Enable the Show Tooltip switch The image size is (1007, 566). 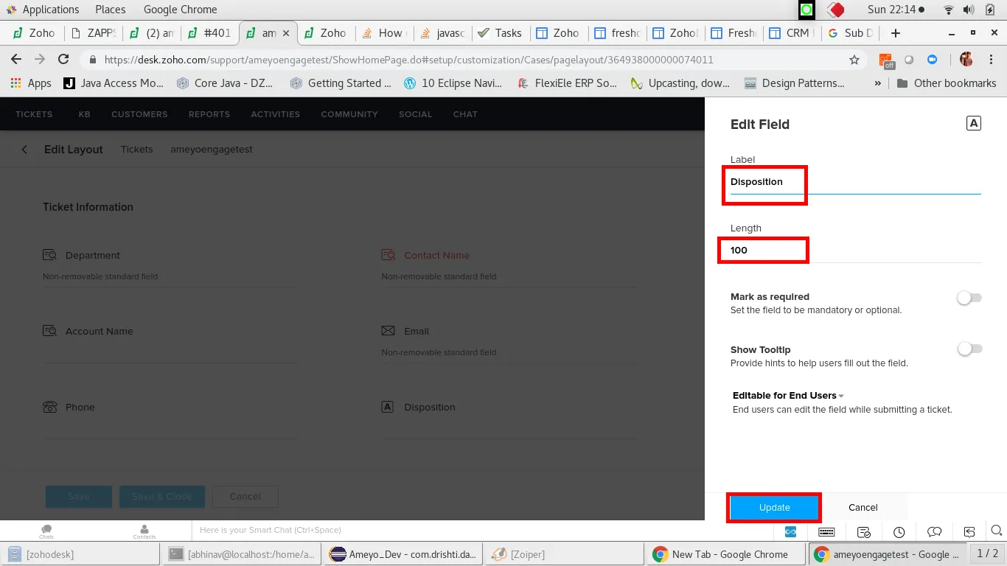[x=969, y=349]
